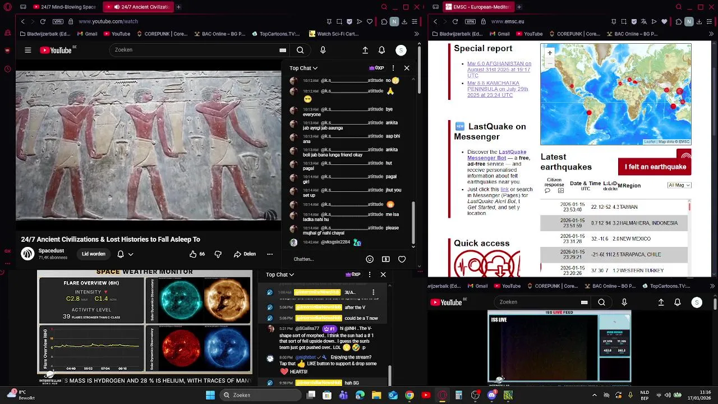This screenshot has height=404, width=718.
Task: Open YouTube guide hamburger menu in left window
Action: click(27, 50)
